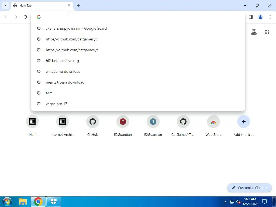Open the GitHub shortcut
This screenshot has height=207, width=276.
93,126
